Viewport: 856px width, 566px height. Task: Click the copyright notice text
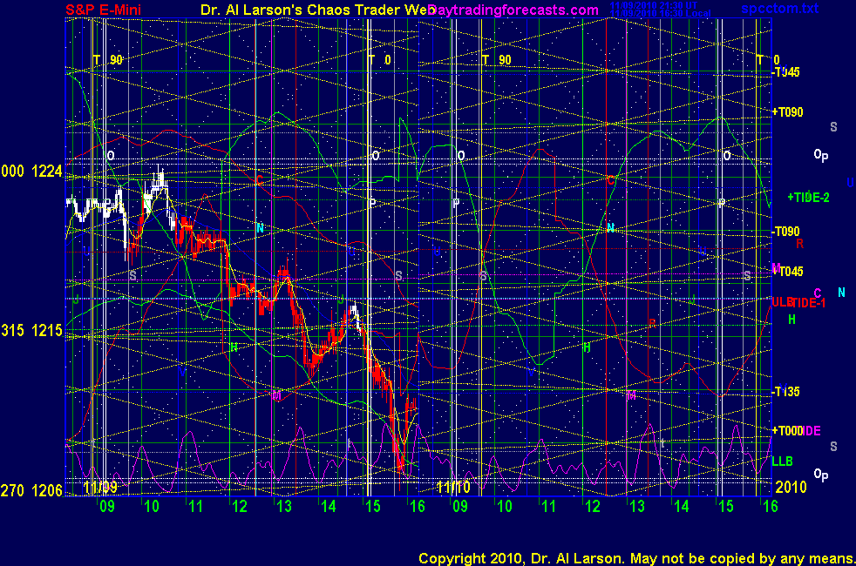point(636,558)
